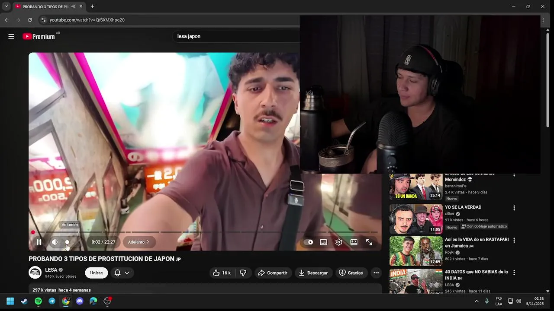Viewport: 554px width, 311px height.
Task: Open the YouTube hamburger guide menu
Action: coord(11,36)
